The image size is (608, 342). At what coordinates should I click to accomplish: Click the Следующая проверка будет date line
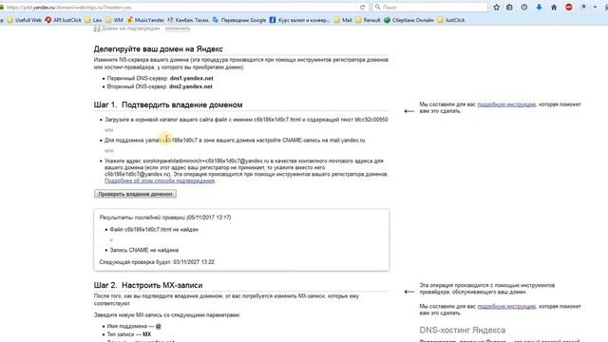click(x=157, y=262)
